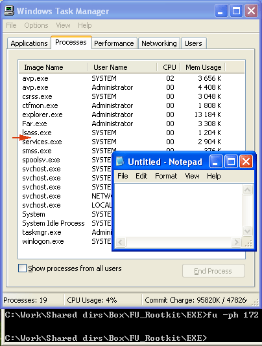Image resolution: width=262 pixels, height=346 pixels.
Task: Select the explorer.exe process
Action: 132,114
